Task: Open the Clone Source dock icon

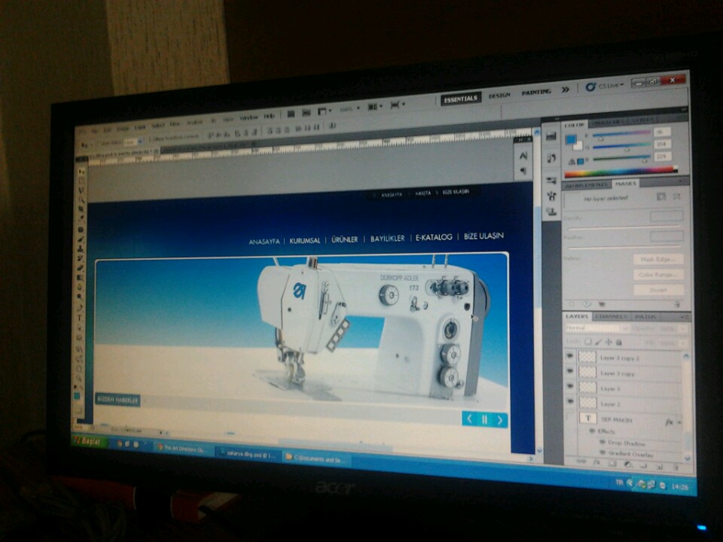Action: coord(552,212)
